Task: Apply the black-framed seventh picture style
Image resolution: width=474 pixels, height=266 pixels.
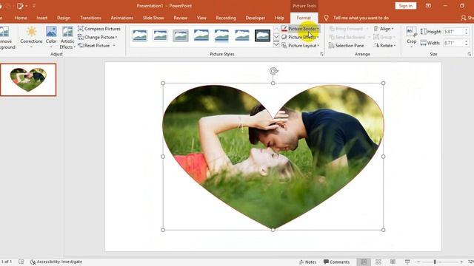Action: [x=262, y=35]
